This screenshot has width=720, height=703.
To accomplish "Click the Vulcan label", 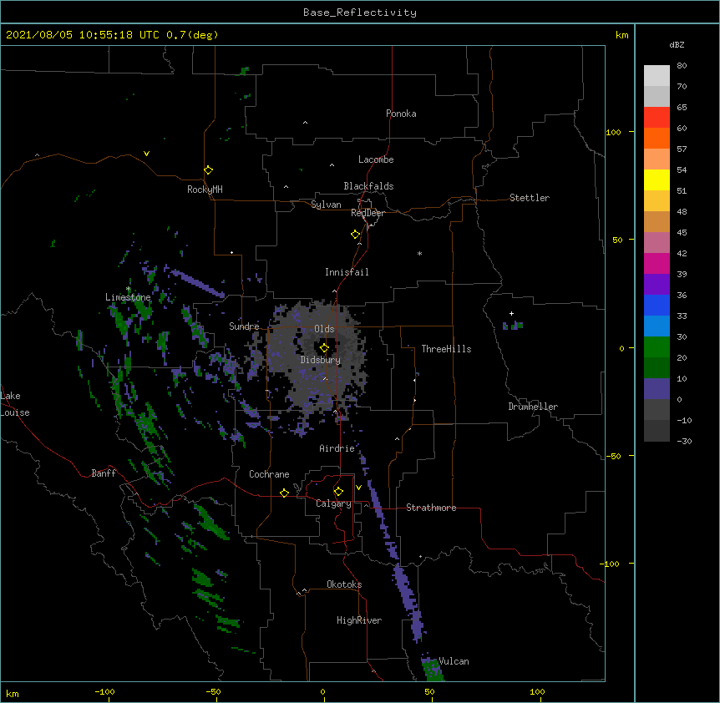I will click(454, 661).
